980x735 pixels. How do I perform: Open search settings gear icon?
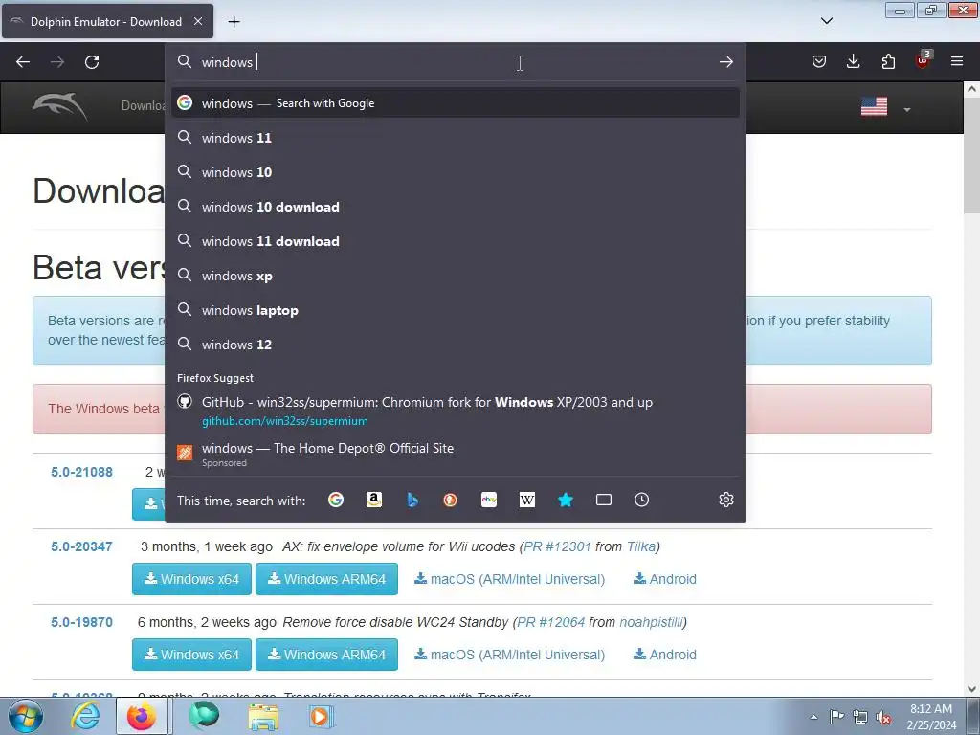click(x=725, y=500)
